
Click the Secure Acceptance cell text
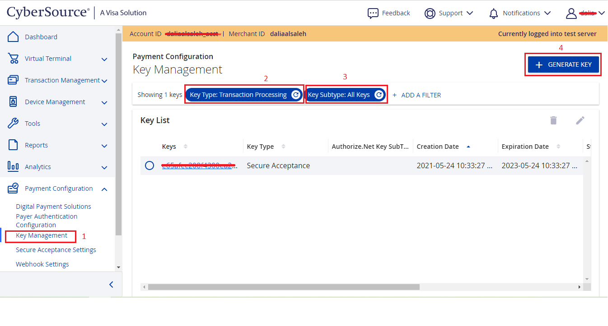coord(278,165)
